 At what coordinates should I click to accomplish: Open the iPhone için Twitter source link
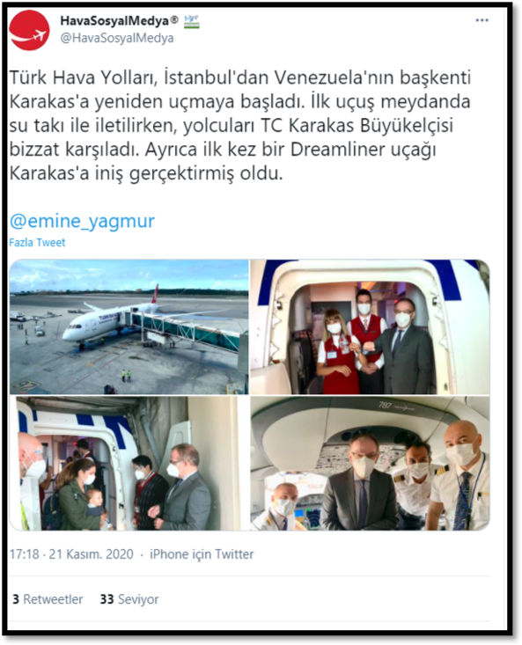(202, 554)
